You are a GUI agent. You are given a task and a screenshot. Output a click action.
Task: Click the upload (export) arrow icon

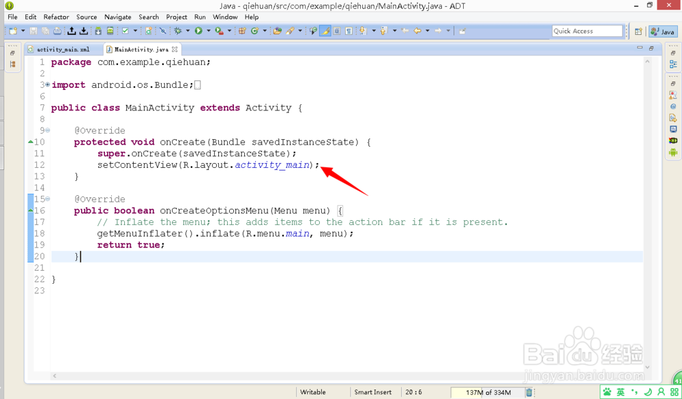(x=72, y=31)
